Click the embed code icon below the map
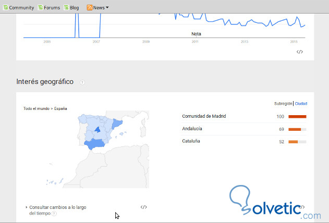329x223 pixels. coord(144,207)
